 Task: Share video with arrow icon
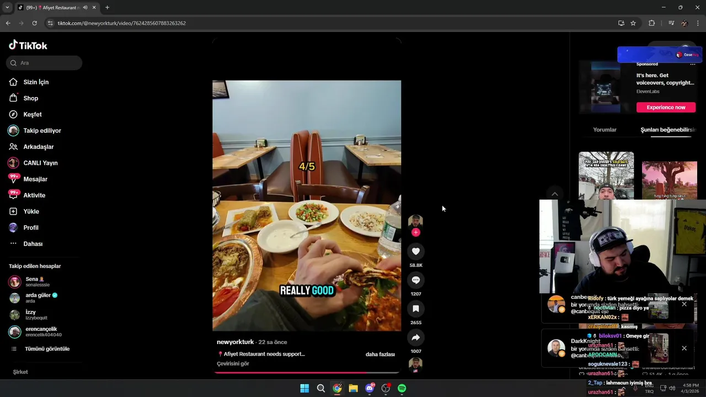[416, 337]
